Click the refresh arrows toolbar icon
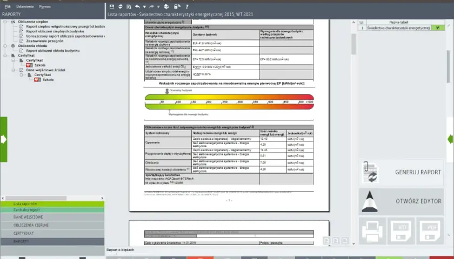This screenshot has height=259, width=454. pyautogui.click(x=121, y=6)
